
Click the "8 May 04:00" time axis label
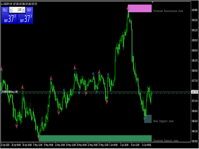49,145
